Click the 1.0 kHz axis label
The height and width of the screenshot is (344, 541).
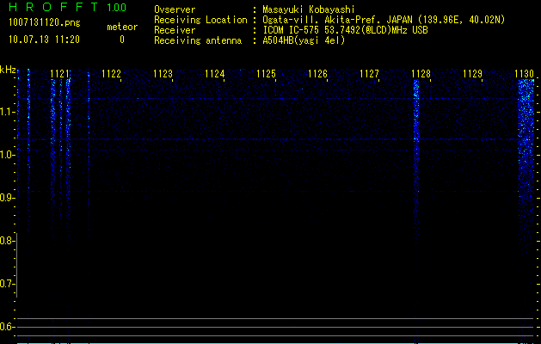pyautogui.click(x=6, y=155)
